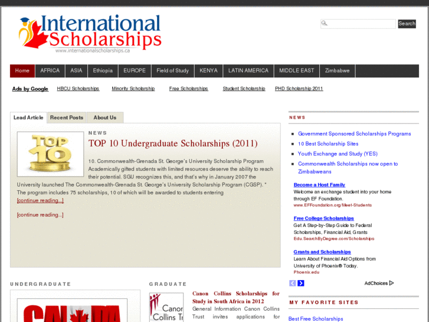Open the MIDDLE EAST menu item

pyautogui.click(x=297, y=71)
